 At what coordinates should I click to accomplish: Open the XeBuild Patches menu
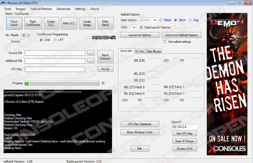tap(41, 9)
